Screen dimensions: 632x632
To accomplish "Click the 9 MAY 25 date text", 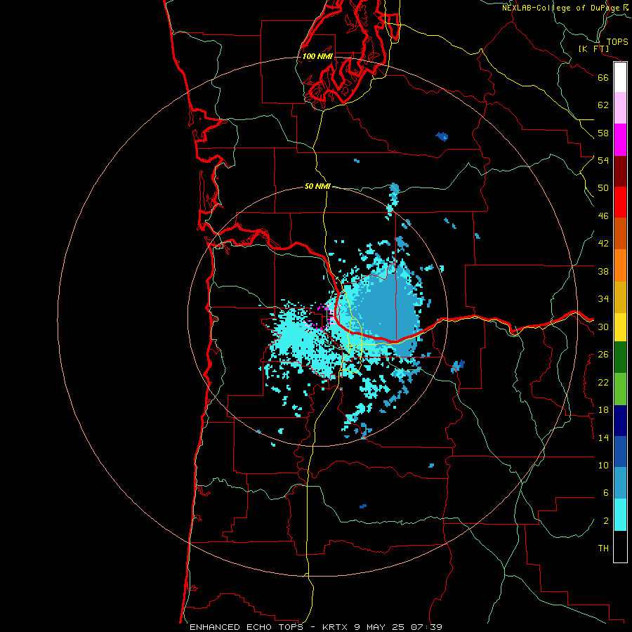I will coord(380,627).
